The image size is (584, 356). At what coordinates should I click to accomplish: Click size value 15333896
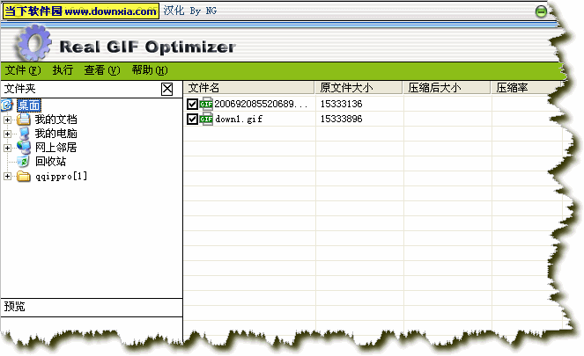pos(341,120)
